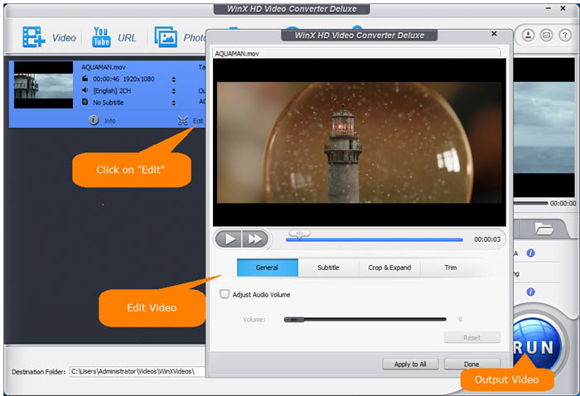This screenshot has width=580, height=396.
Task: Click Apply to All button
Action: [410, 364]
